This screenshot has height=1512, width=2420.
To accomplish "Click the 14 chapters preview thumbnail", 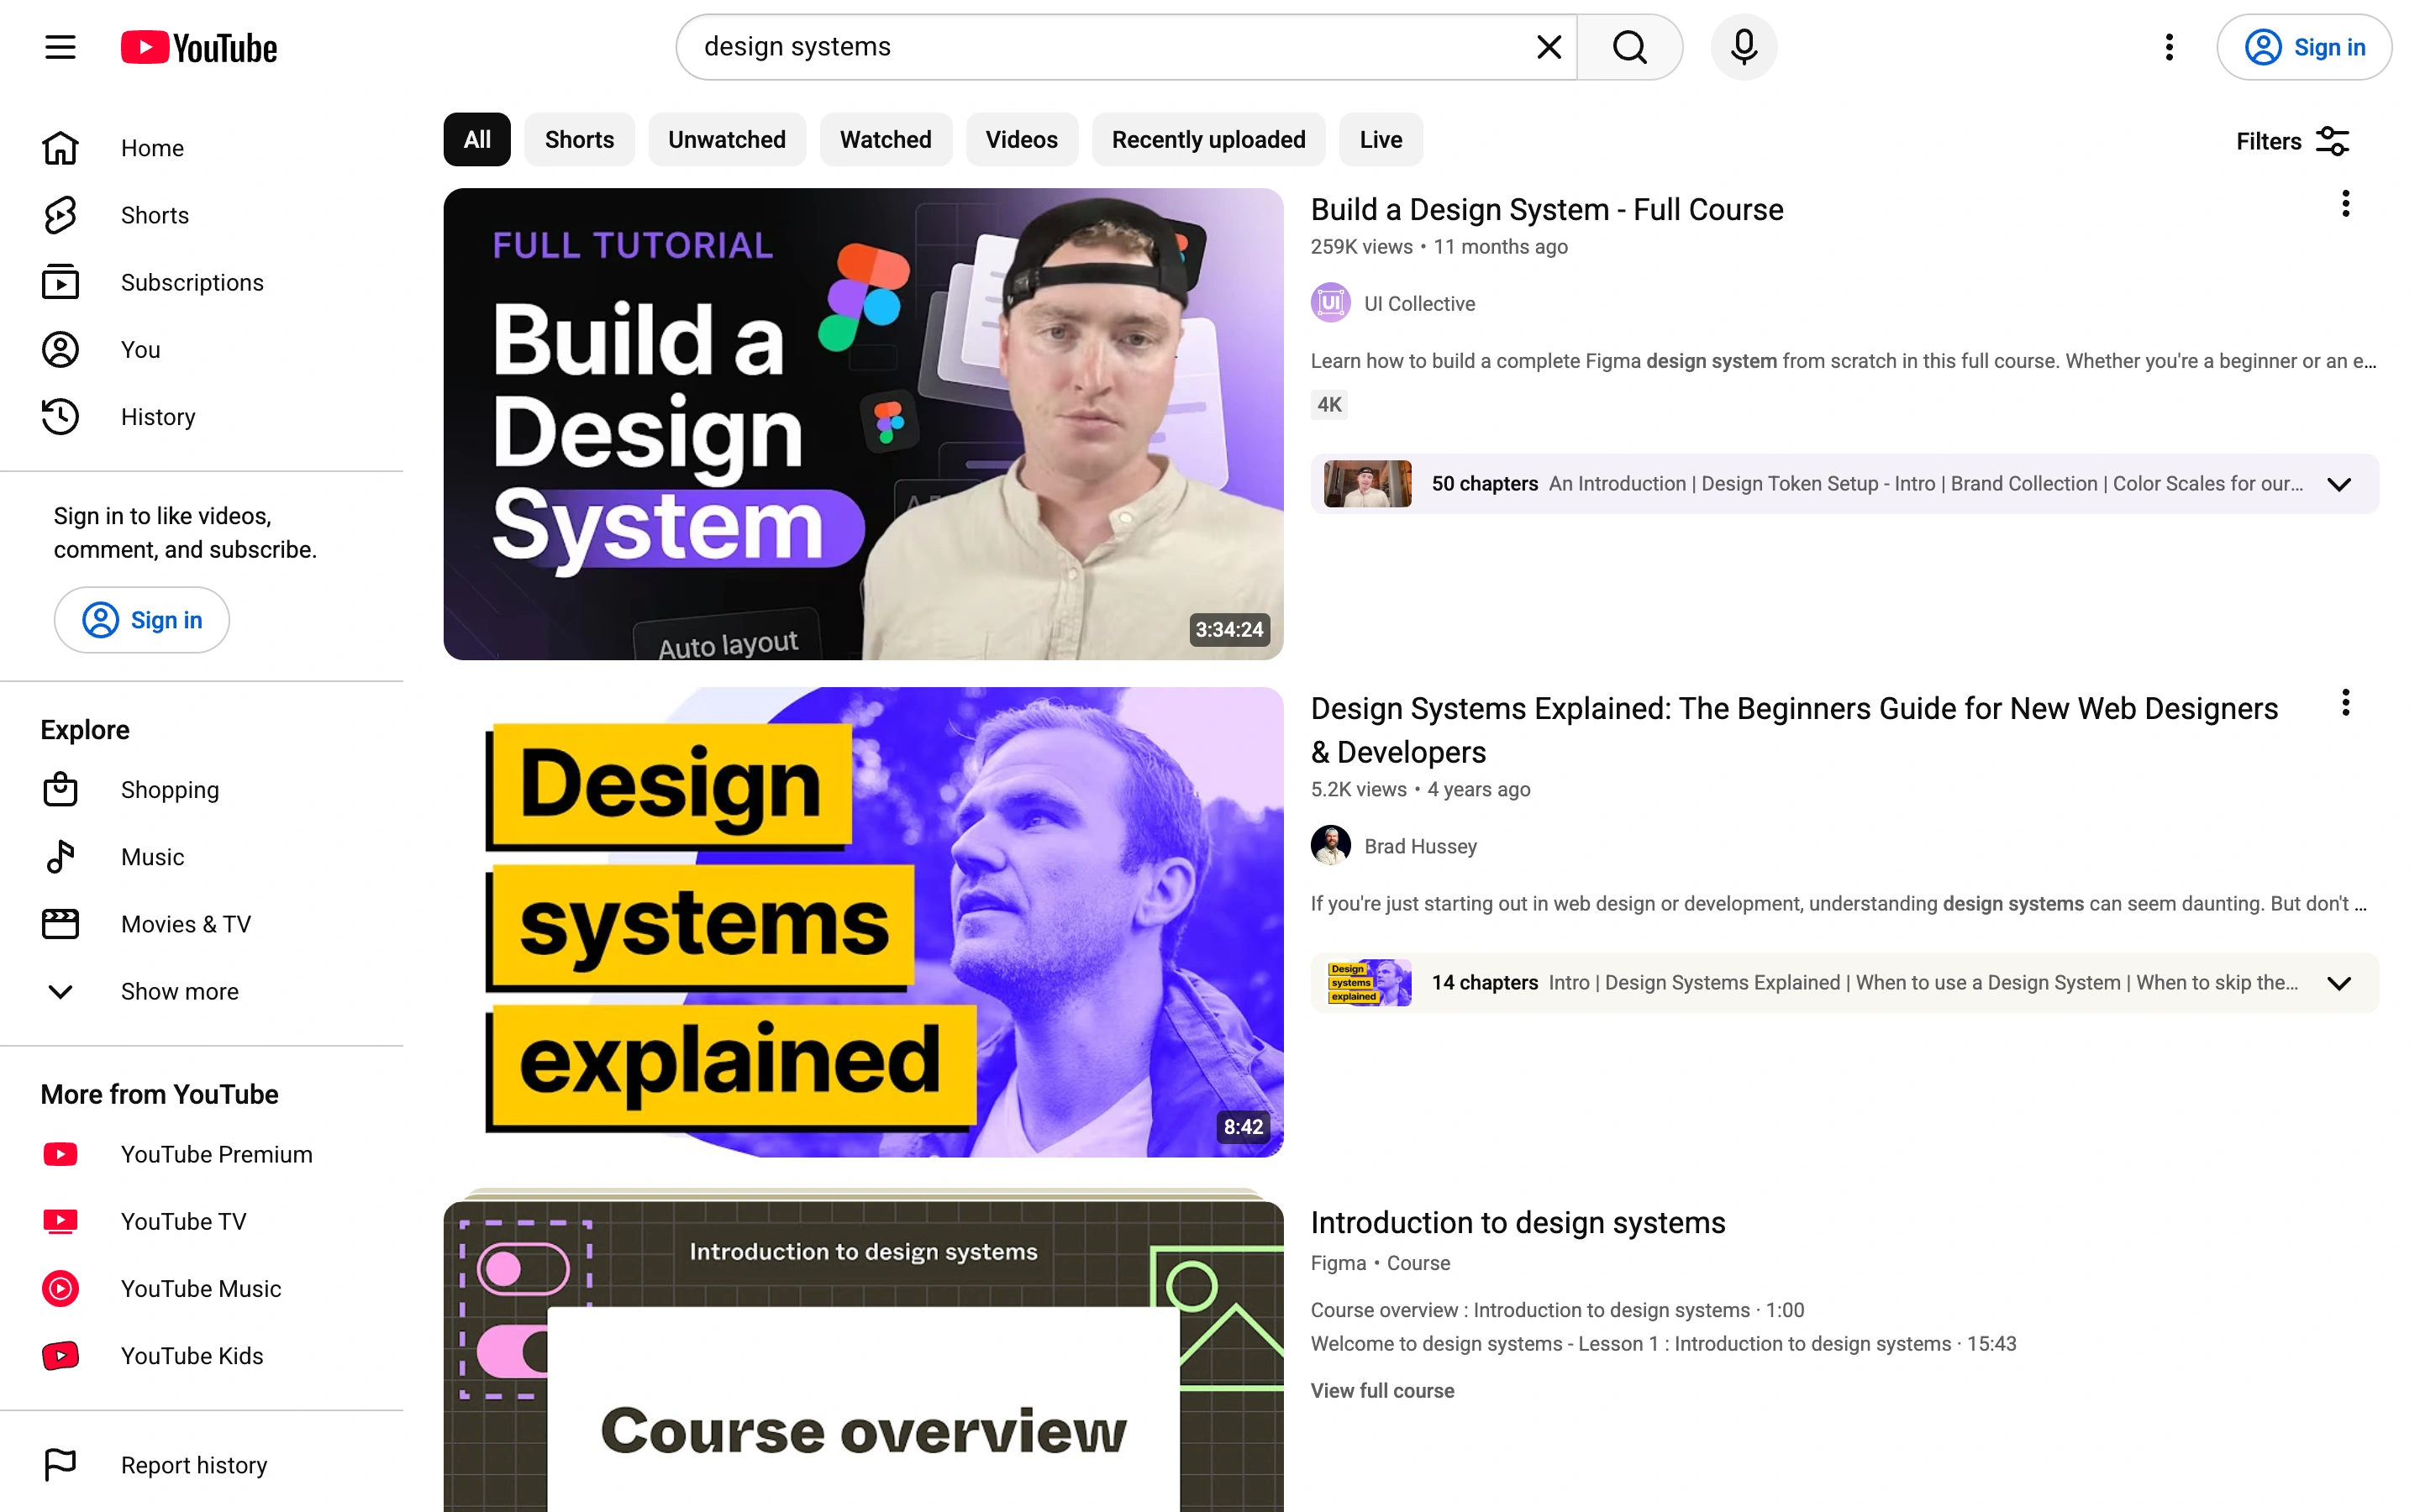I will coord(1367,983).
